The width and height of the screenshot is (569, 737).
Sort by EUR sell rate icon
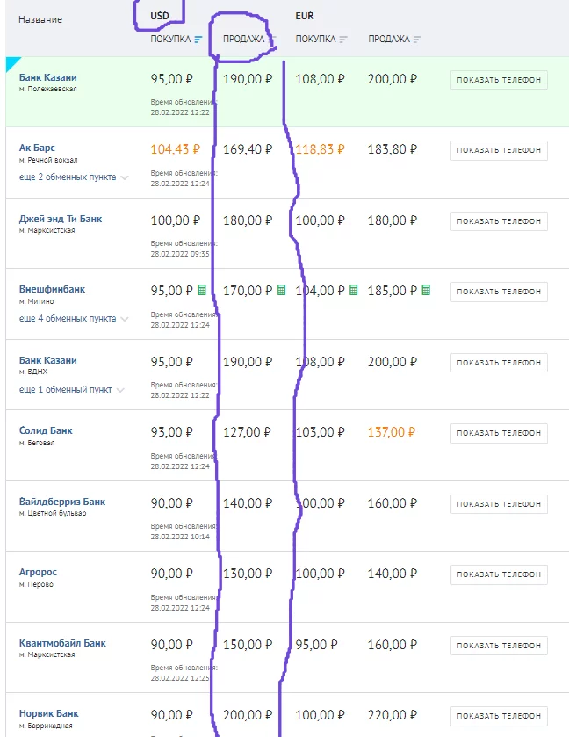coord(417,39)
